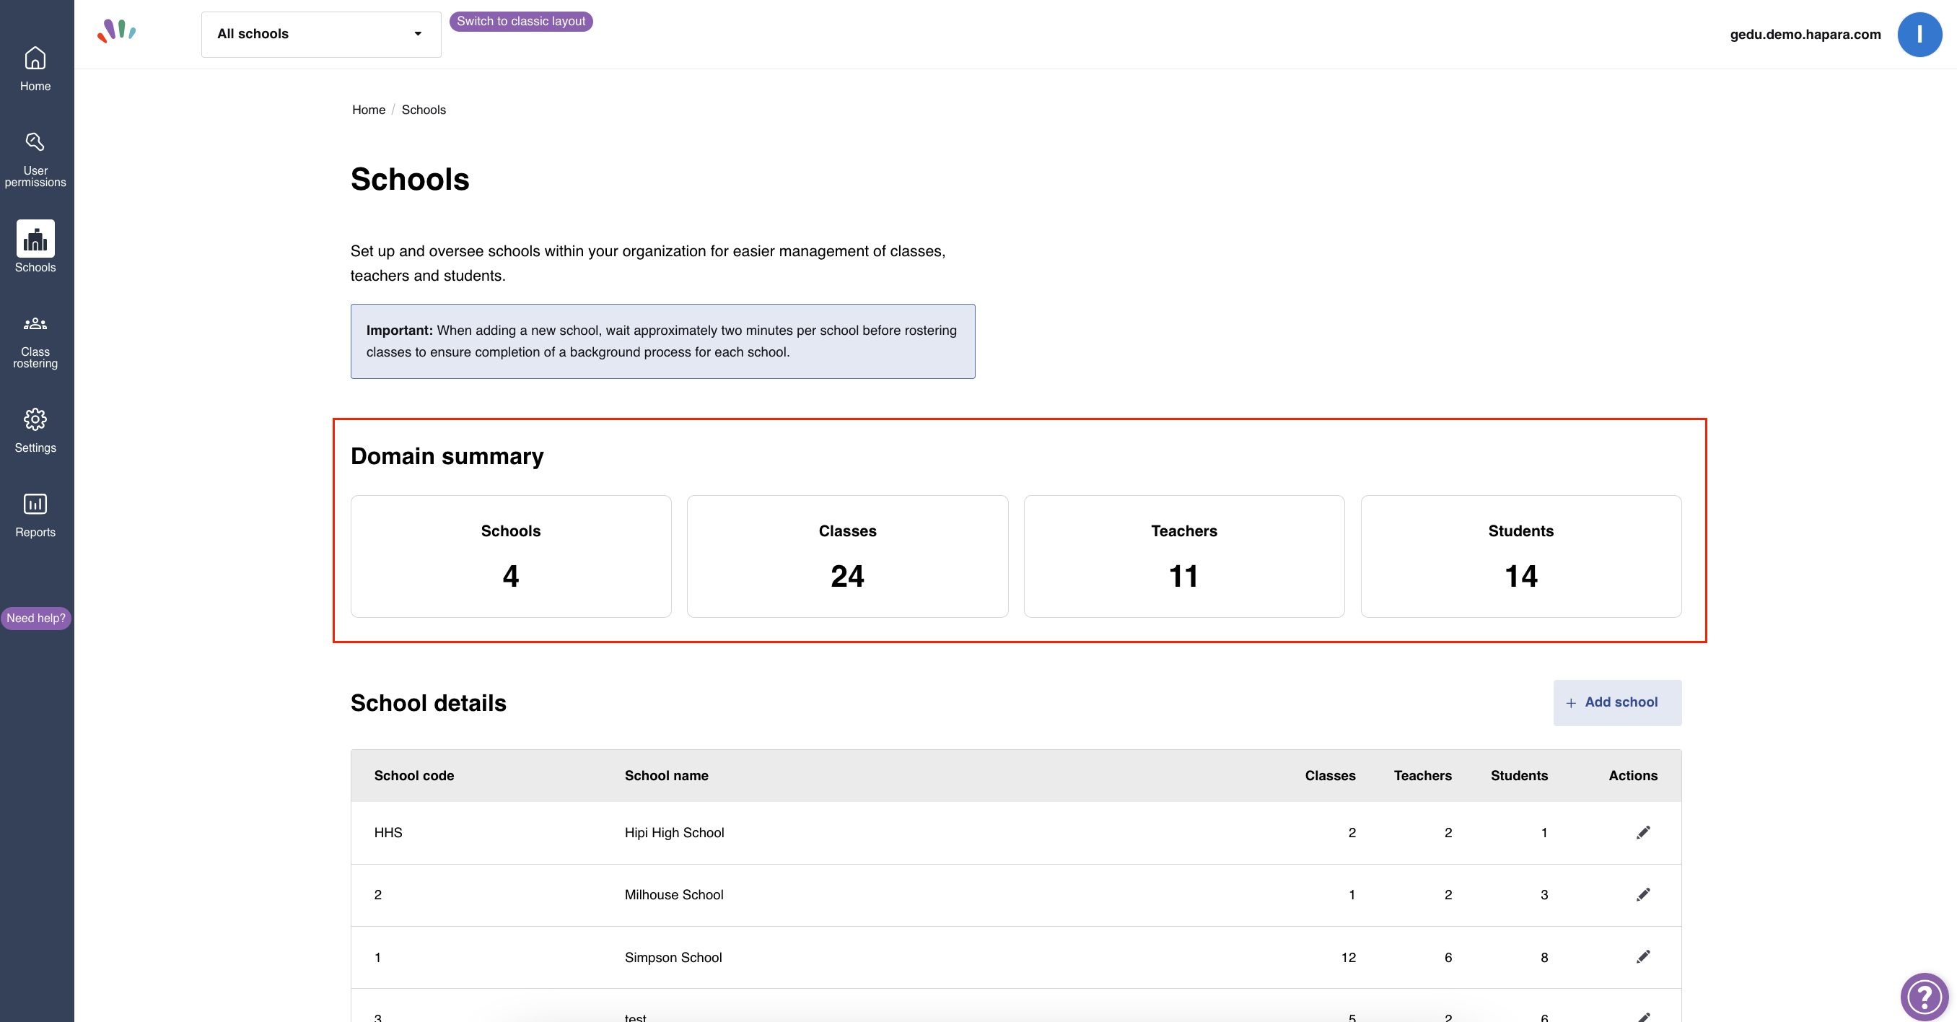Click the Schools breadcrumb
The width and height of the screenshot is (1957, 1022).
pos(423,110)
